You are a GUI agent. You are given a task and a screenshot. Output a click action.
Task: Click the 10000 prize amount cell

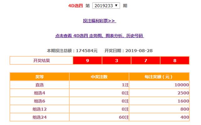click(x=159, y=85)
